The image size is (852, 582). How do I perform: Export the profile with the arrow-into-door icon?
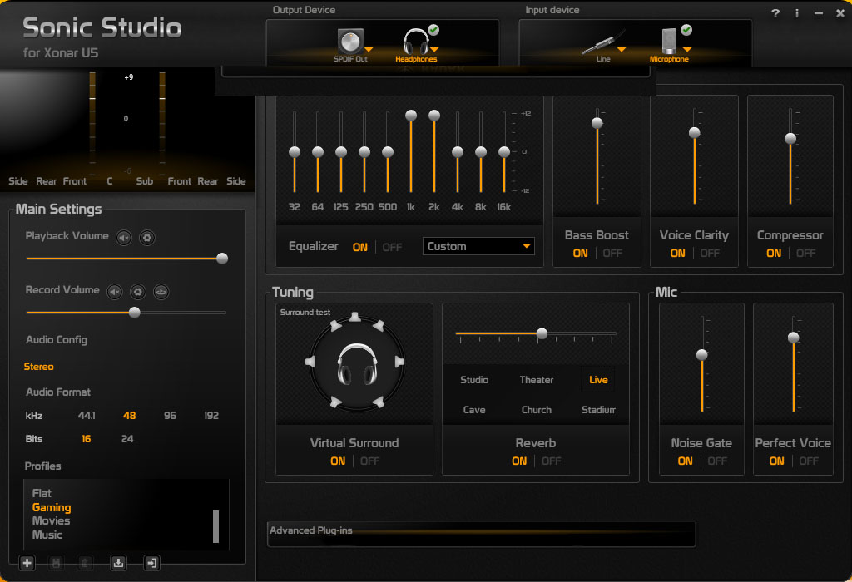pos(151,563)
